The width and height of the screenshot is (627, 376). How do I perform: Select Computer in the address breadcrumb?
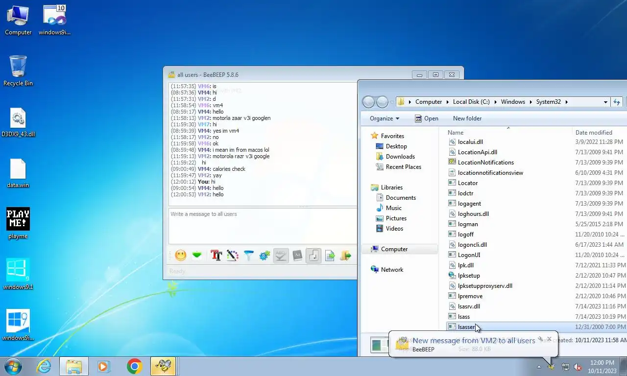point(429,102)
